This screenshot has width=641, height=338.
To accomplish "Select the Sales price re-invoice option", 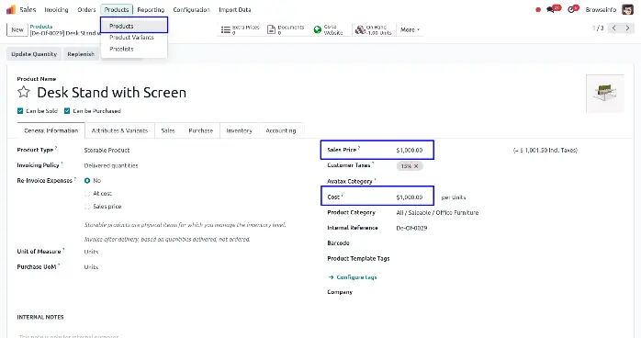I will [x=87, y=207].
